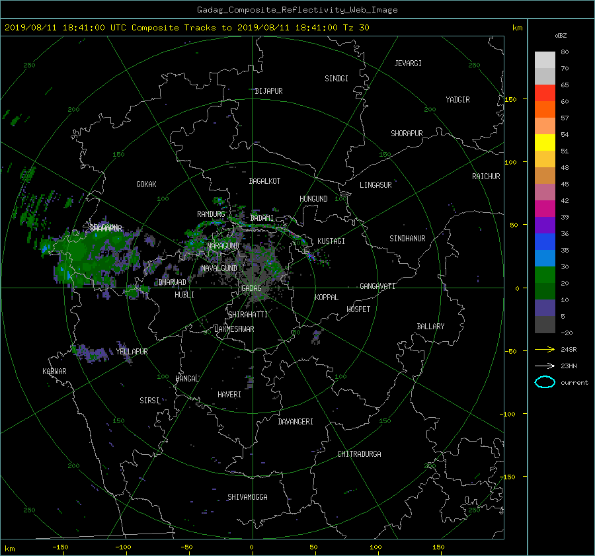595x556 pixels.
Task: Click the HUBLI label
Action: point(184,294)
